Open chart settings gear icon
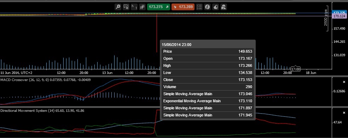The height and width of the screenshot is (138, 348). pyautogui.click(x=126, y=7)
